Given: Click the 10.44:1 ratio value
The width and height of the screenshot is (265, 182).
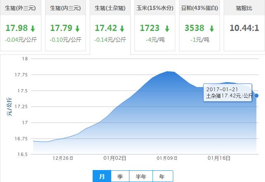Looking at the screenshot, I should click(x=244, y=28).
